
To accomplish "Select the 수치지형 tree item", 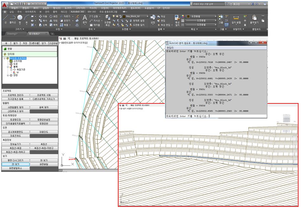I will click(17, 61).
